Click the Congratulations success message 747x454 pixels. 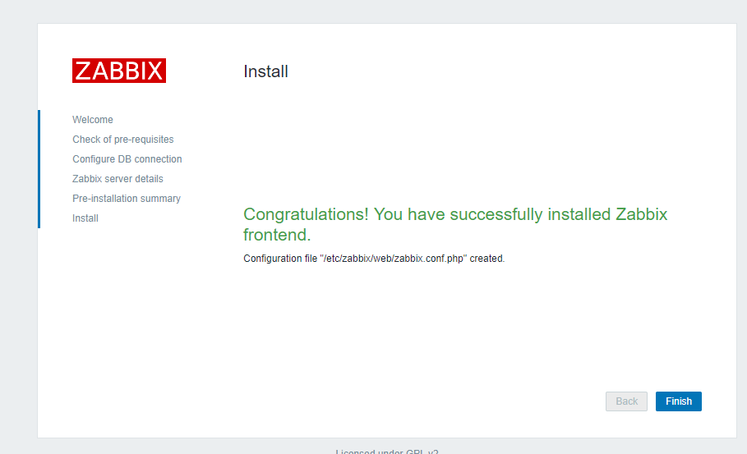click(455, 224)
